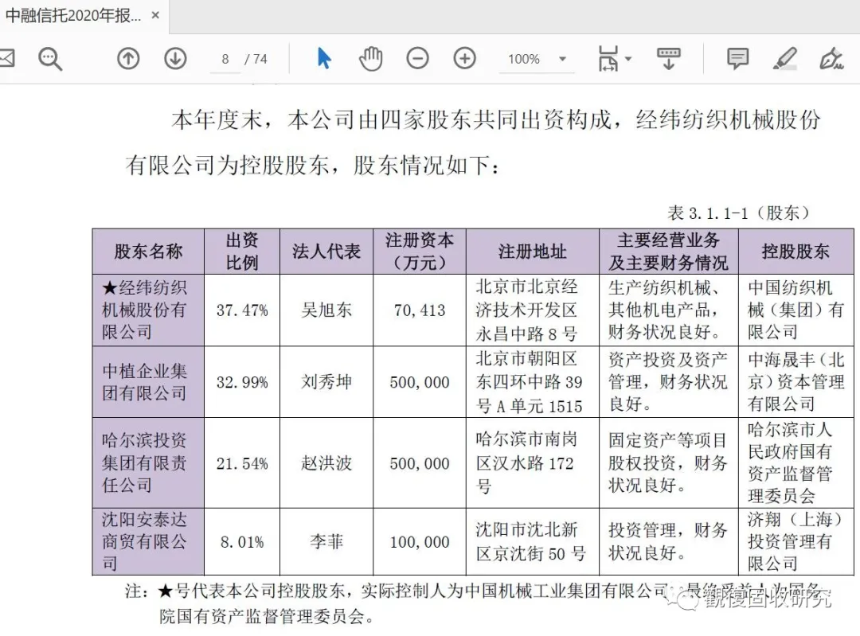Click the 21.54% percentage cell
This screenshot has height=636, width=860.
click(242, 463)
